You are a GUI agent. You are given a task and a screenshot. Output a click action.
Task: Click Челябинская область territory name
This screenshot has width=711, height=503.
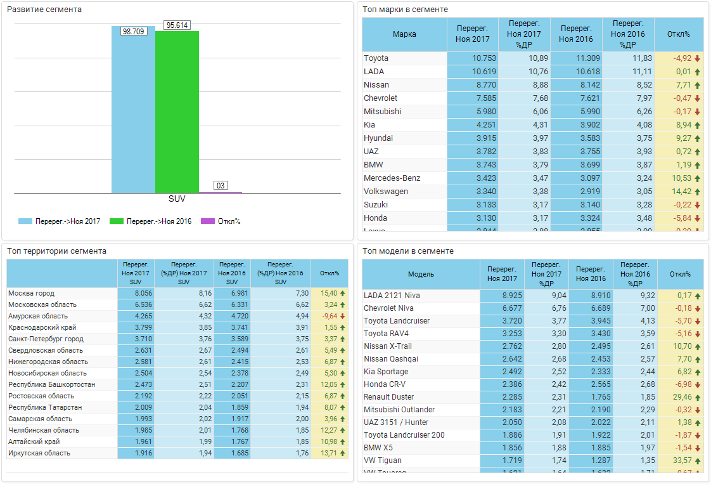coord(44,430)
